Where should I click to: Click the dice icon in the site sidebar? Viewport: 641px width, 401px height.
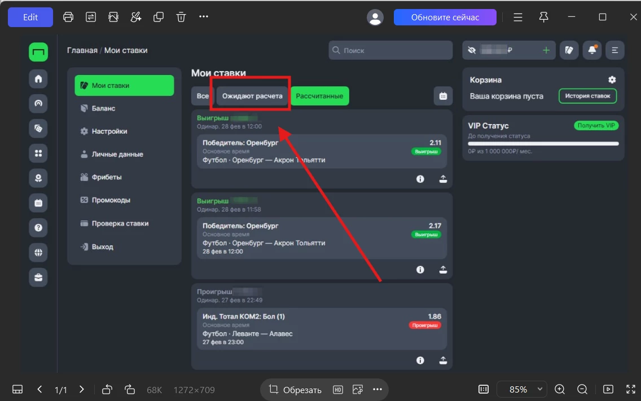click(x=38, y=129)
